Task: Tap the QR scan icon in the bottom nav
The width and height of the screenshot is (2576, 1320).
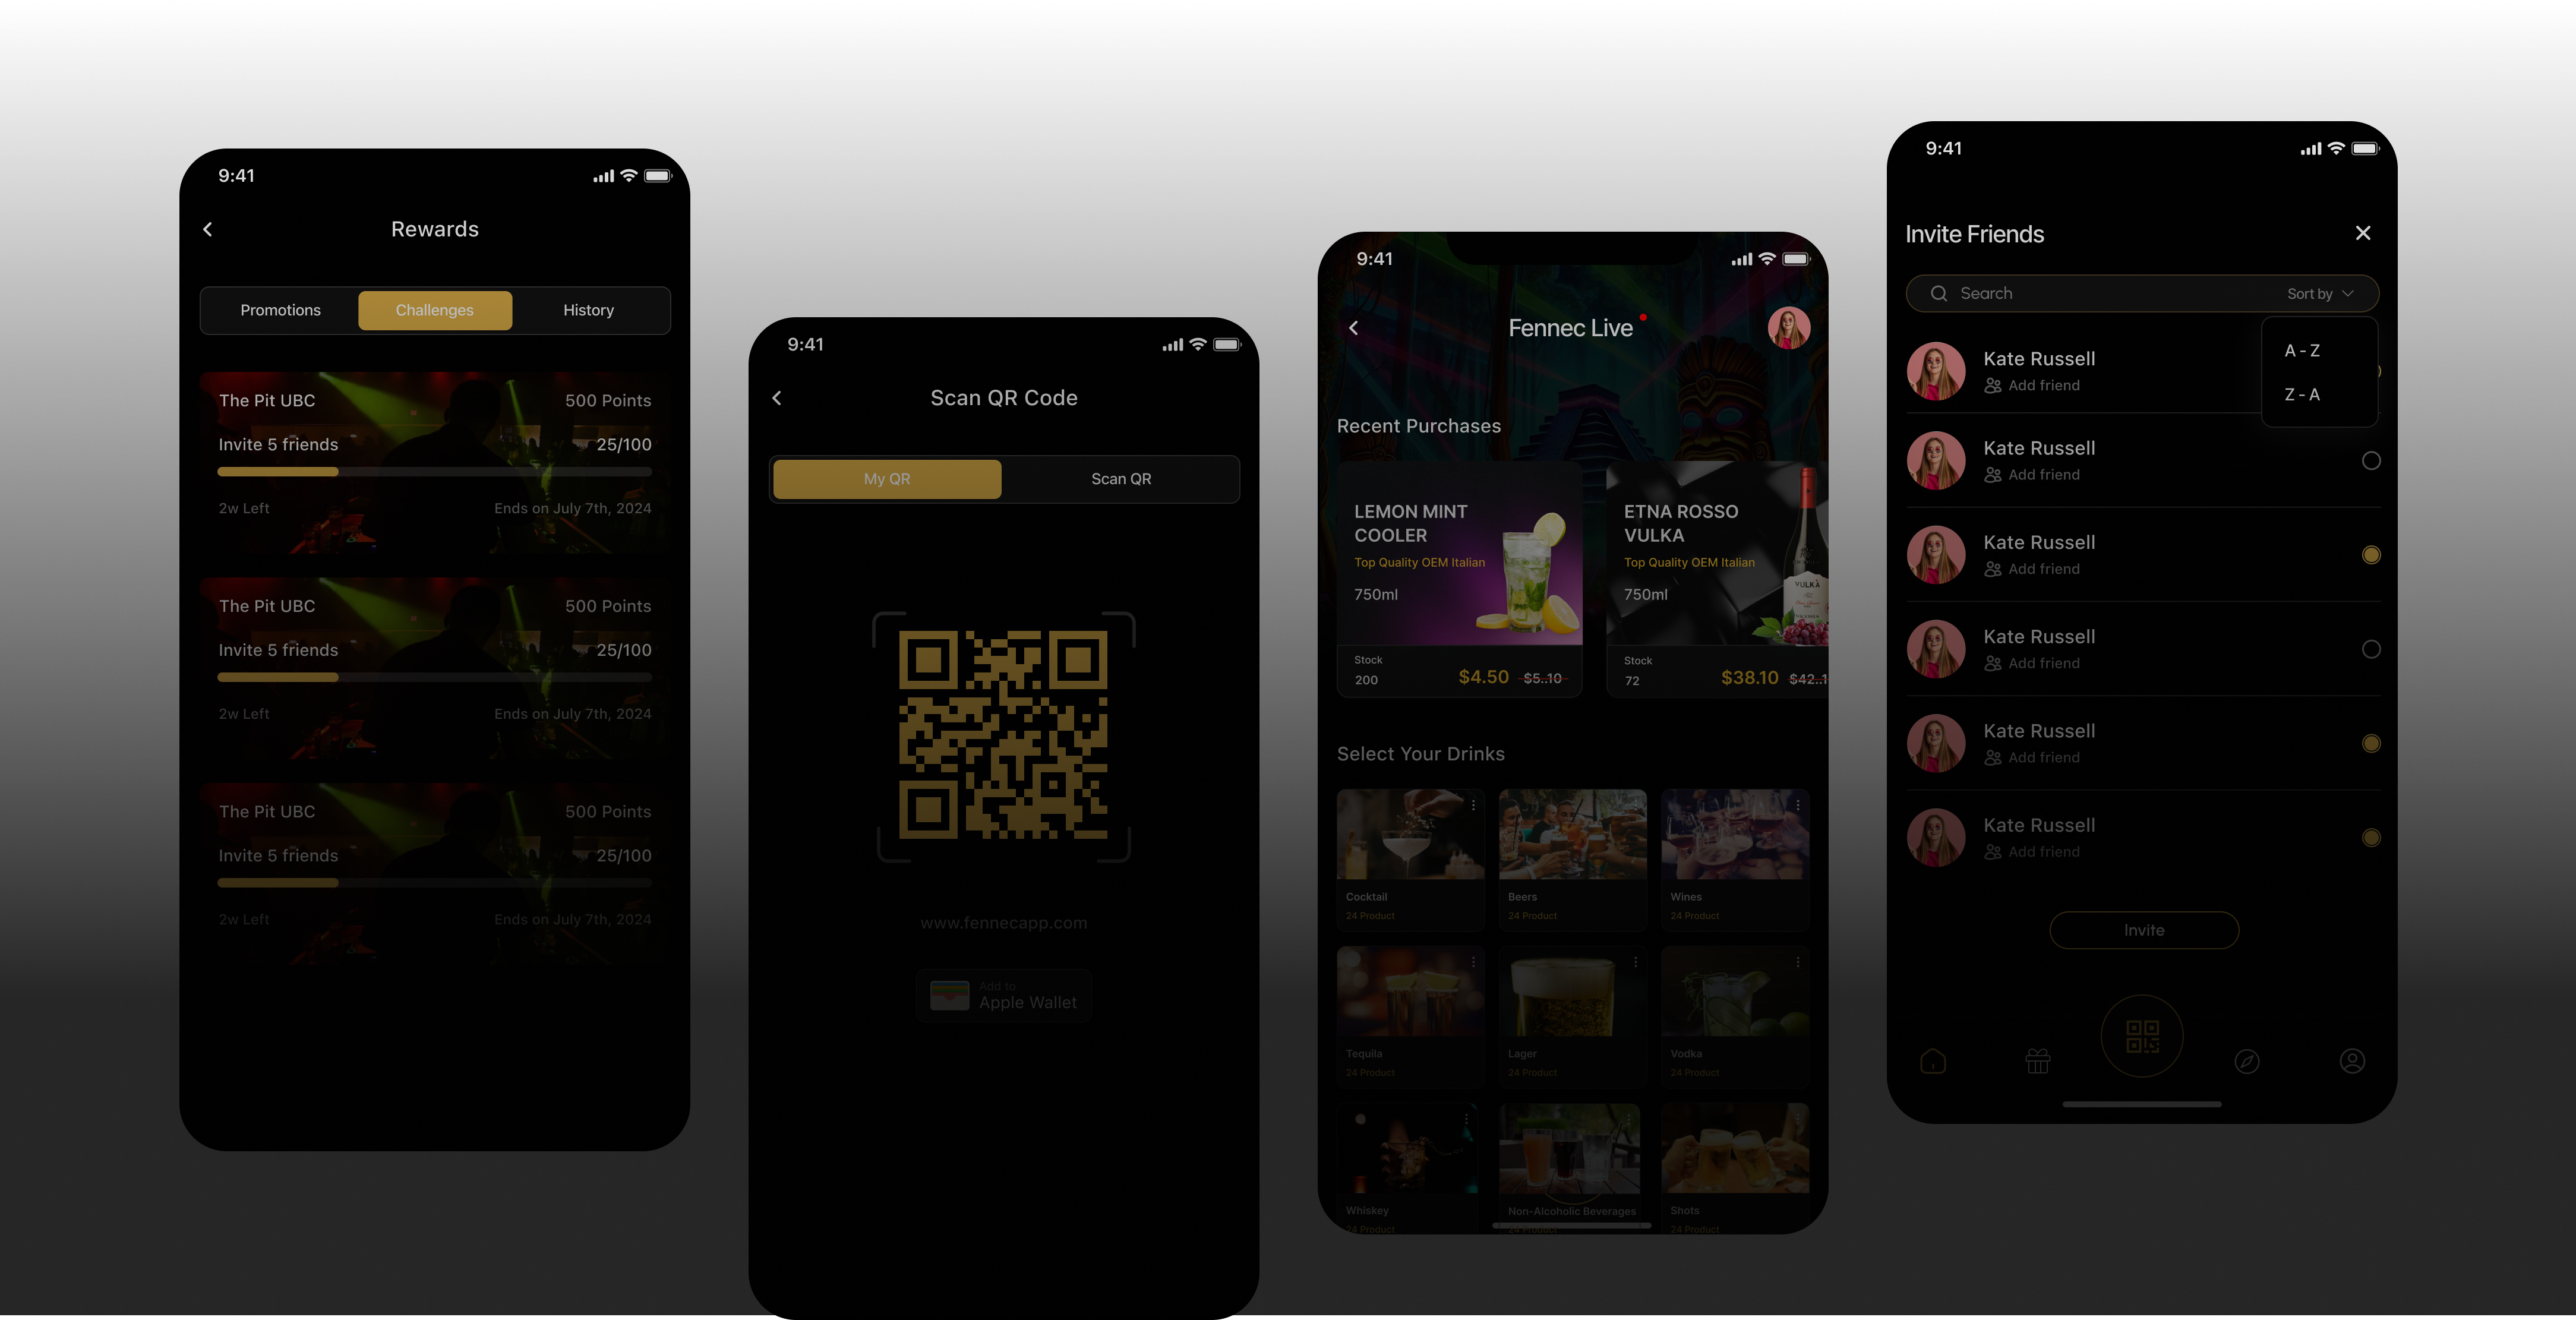Action: (2142, 1036)
